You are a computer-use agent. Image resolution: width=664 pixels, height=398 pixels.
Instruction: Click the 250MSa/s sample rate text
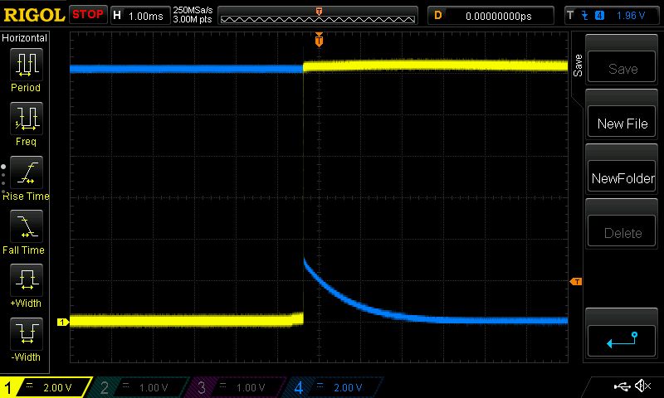(193, 10)
